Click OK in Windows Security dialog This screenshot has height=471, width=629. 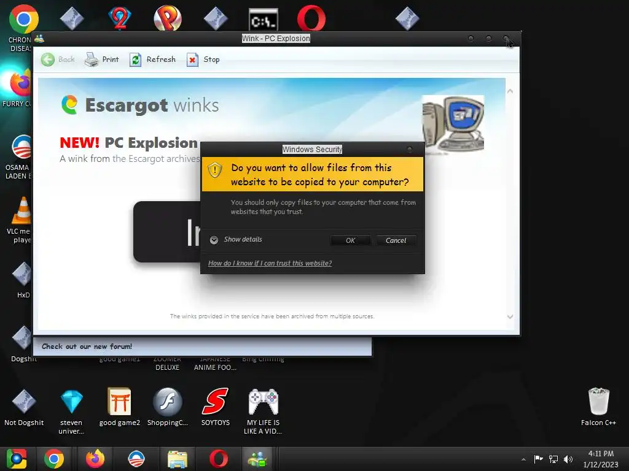coord(350,240)
